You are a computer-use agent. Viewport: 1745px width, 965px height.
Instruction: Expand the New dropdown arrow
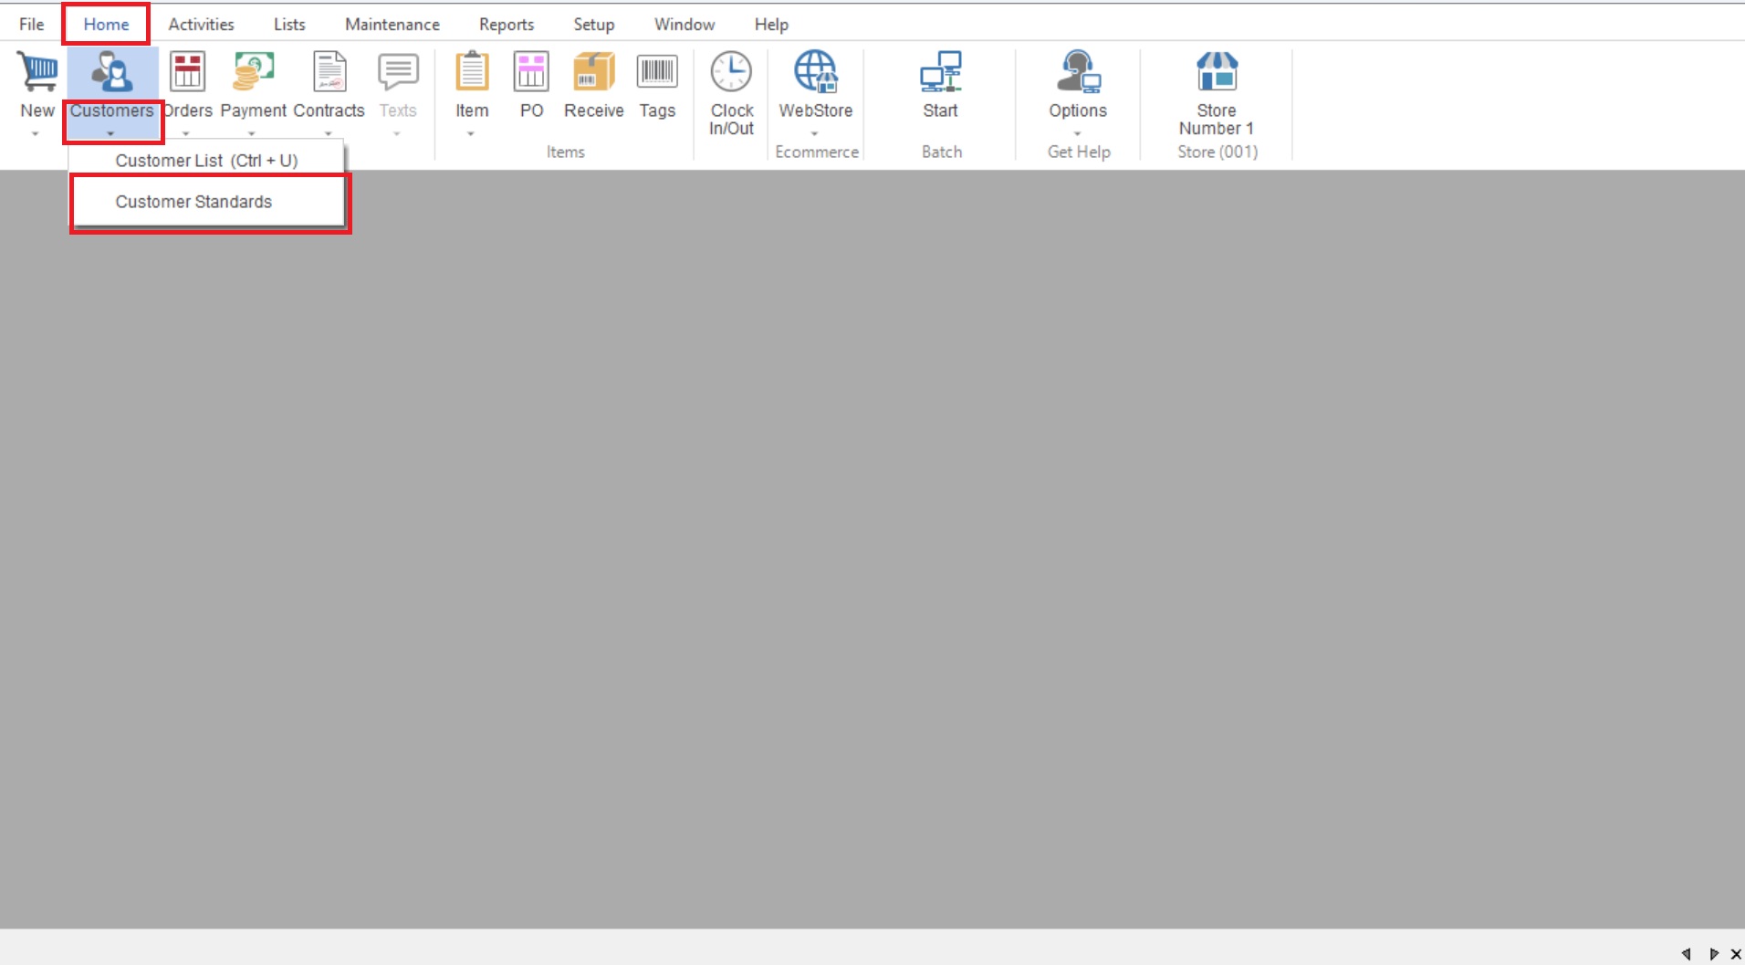click(36, 134)
